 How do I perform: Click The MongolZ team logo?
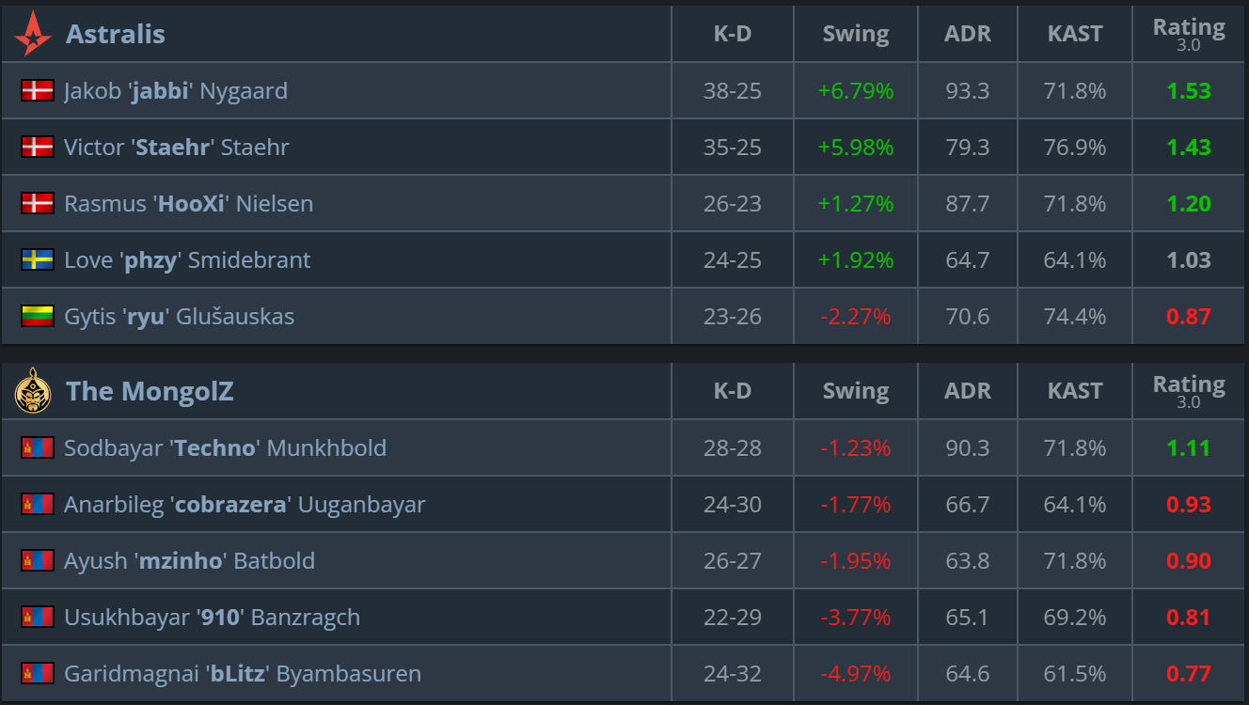click(33, 391)
